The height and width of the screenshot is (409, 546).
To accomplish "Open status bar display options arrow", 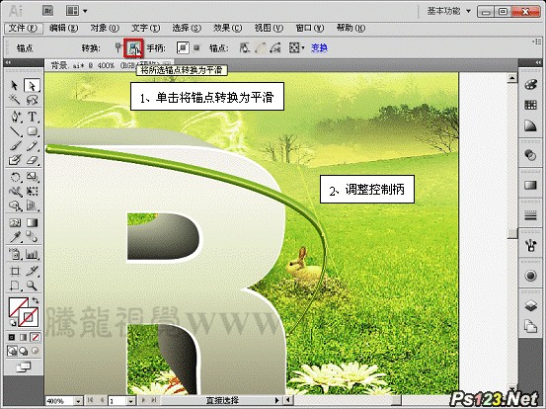I will point(277,401).
